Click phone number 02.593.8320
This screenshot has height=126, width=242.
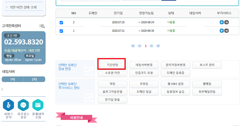[24, 42]
